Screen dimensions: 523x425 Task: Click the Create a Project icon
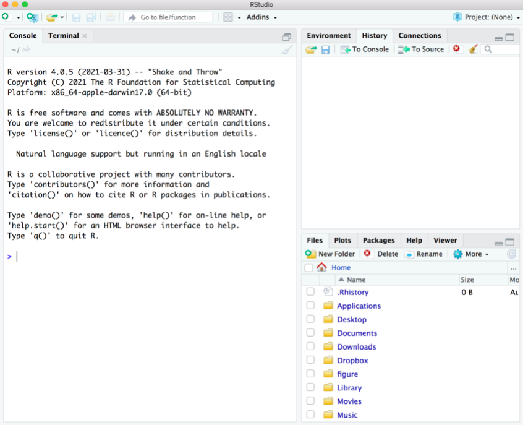tap(32, 17)
